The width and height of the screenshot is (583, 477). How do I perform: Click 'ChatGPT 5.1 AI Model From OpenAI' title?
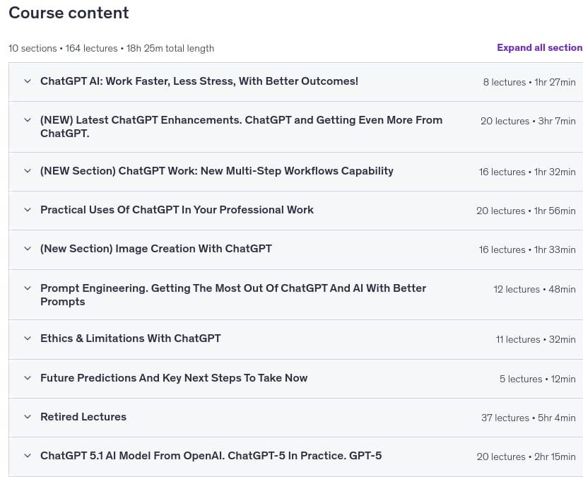(211, 455)
